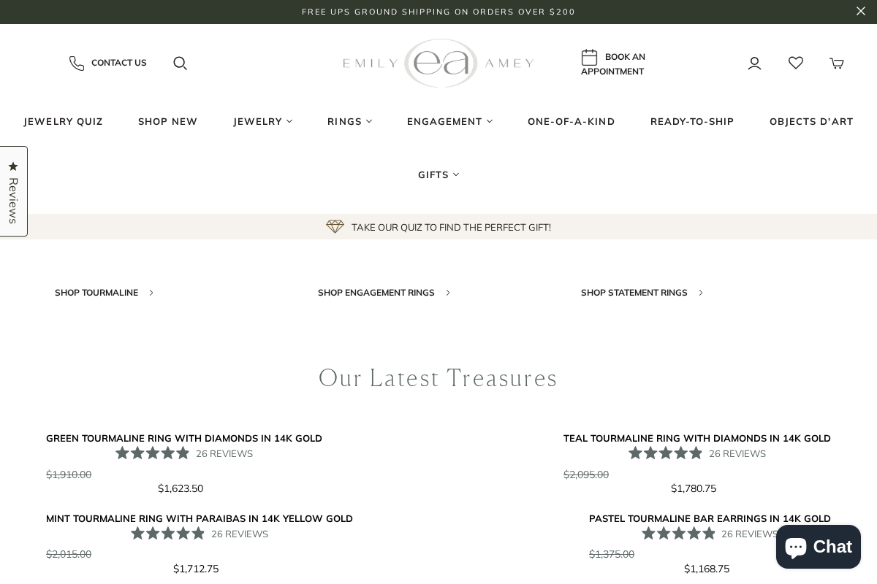Open the search icon
This screenshot has height=584, width=877.
180,64
